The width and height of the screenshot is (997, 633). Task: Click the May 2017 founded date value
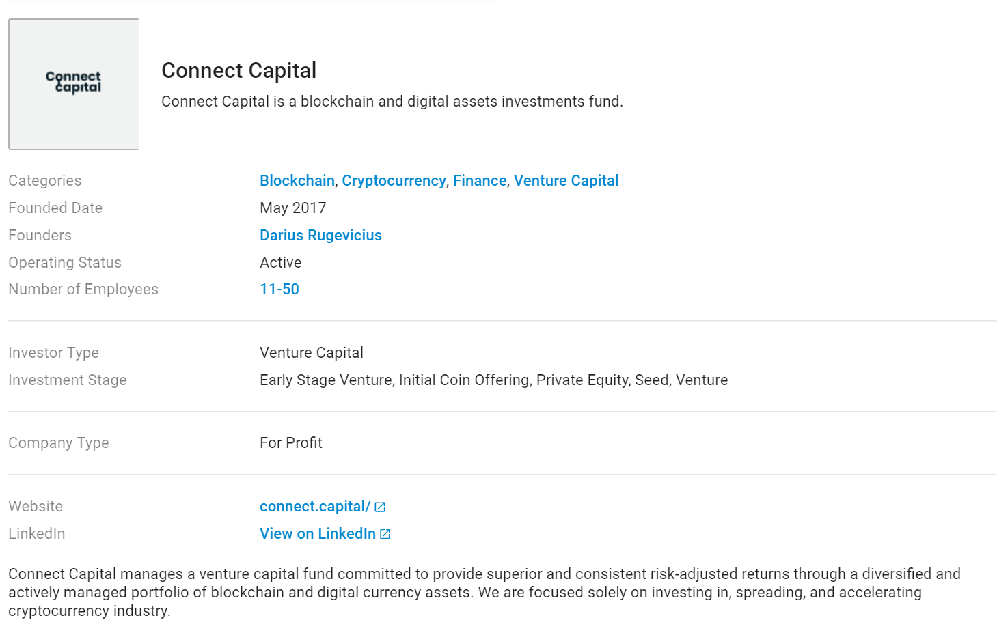[293, 208]
